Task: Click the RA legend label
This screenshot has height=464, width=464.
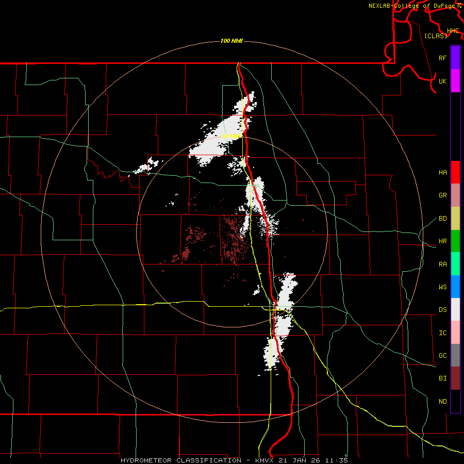Action: (x=442, y=264)
